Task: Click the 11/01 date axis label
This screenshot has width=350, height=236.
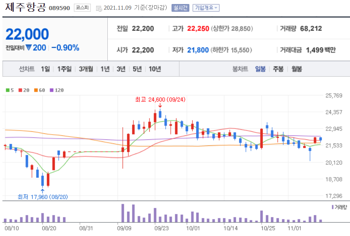Action: (294, 228)
